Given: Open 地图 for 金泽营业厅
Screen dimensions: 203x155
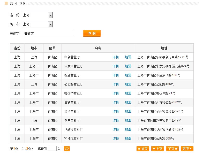Looking at the screenshot, I should (128, 111).
